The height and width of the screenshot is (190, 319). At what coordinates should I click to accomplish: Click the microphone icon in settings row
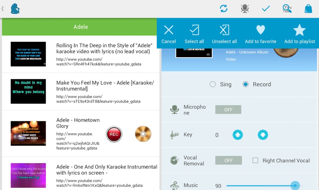pyautogui.click(x=174, y=110)
